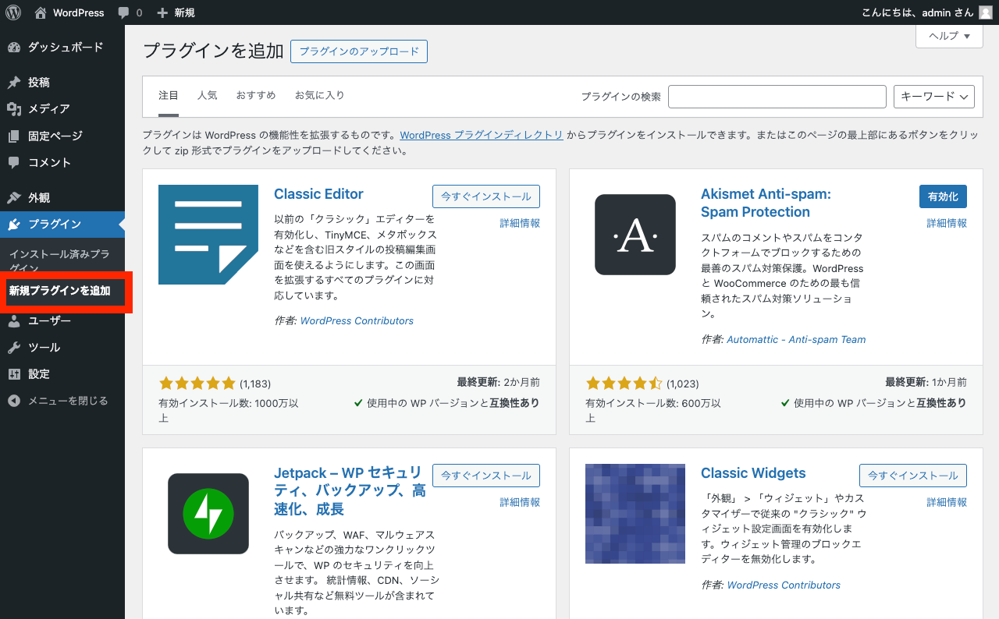Open the メディア sidebar menu

pyautogui.click(x=62, y=109)
